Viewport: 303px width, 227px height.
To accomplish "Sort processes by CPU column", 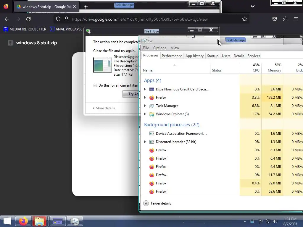I will [251, 68].
